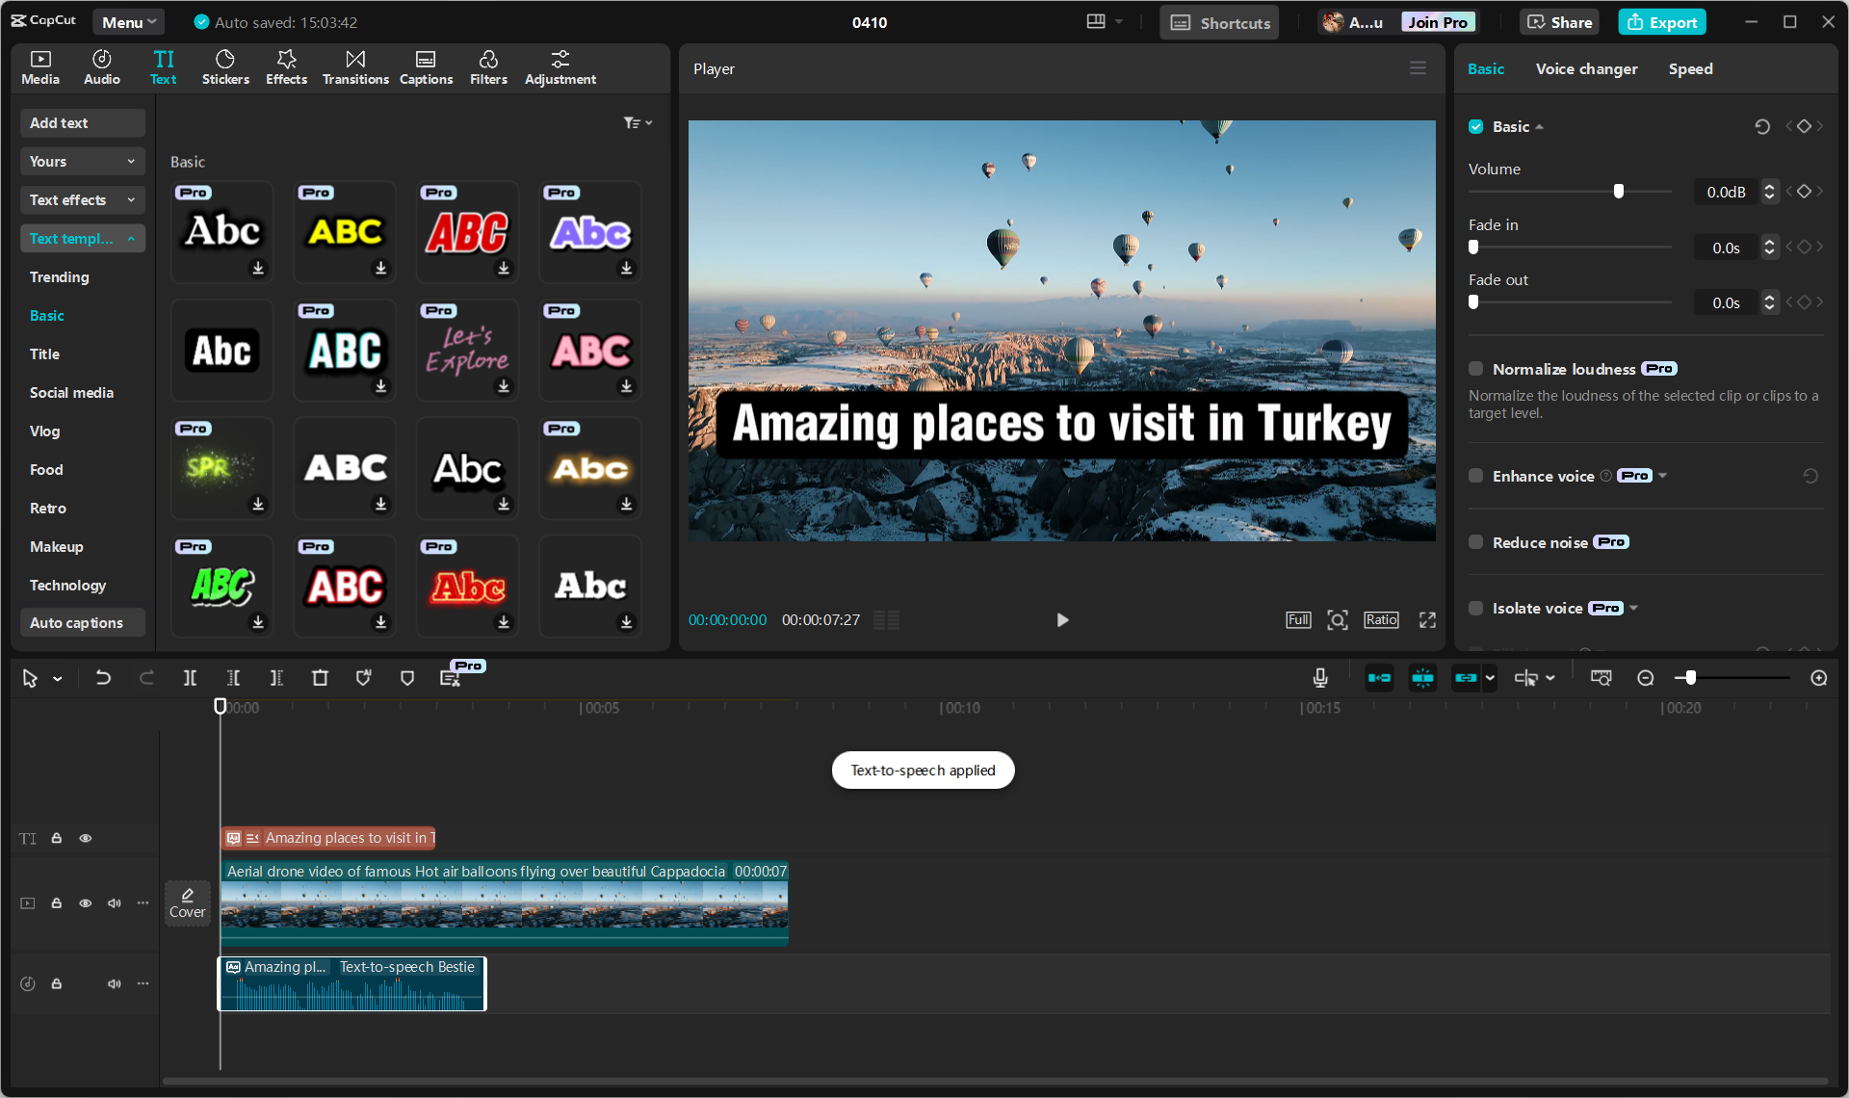Expand the Yours dropdown
1849x1098 pixels.
[x=82, y=162]
